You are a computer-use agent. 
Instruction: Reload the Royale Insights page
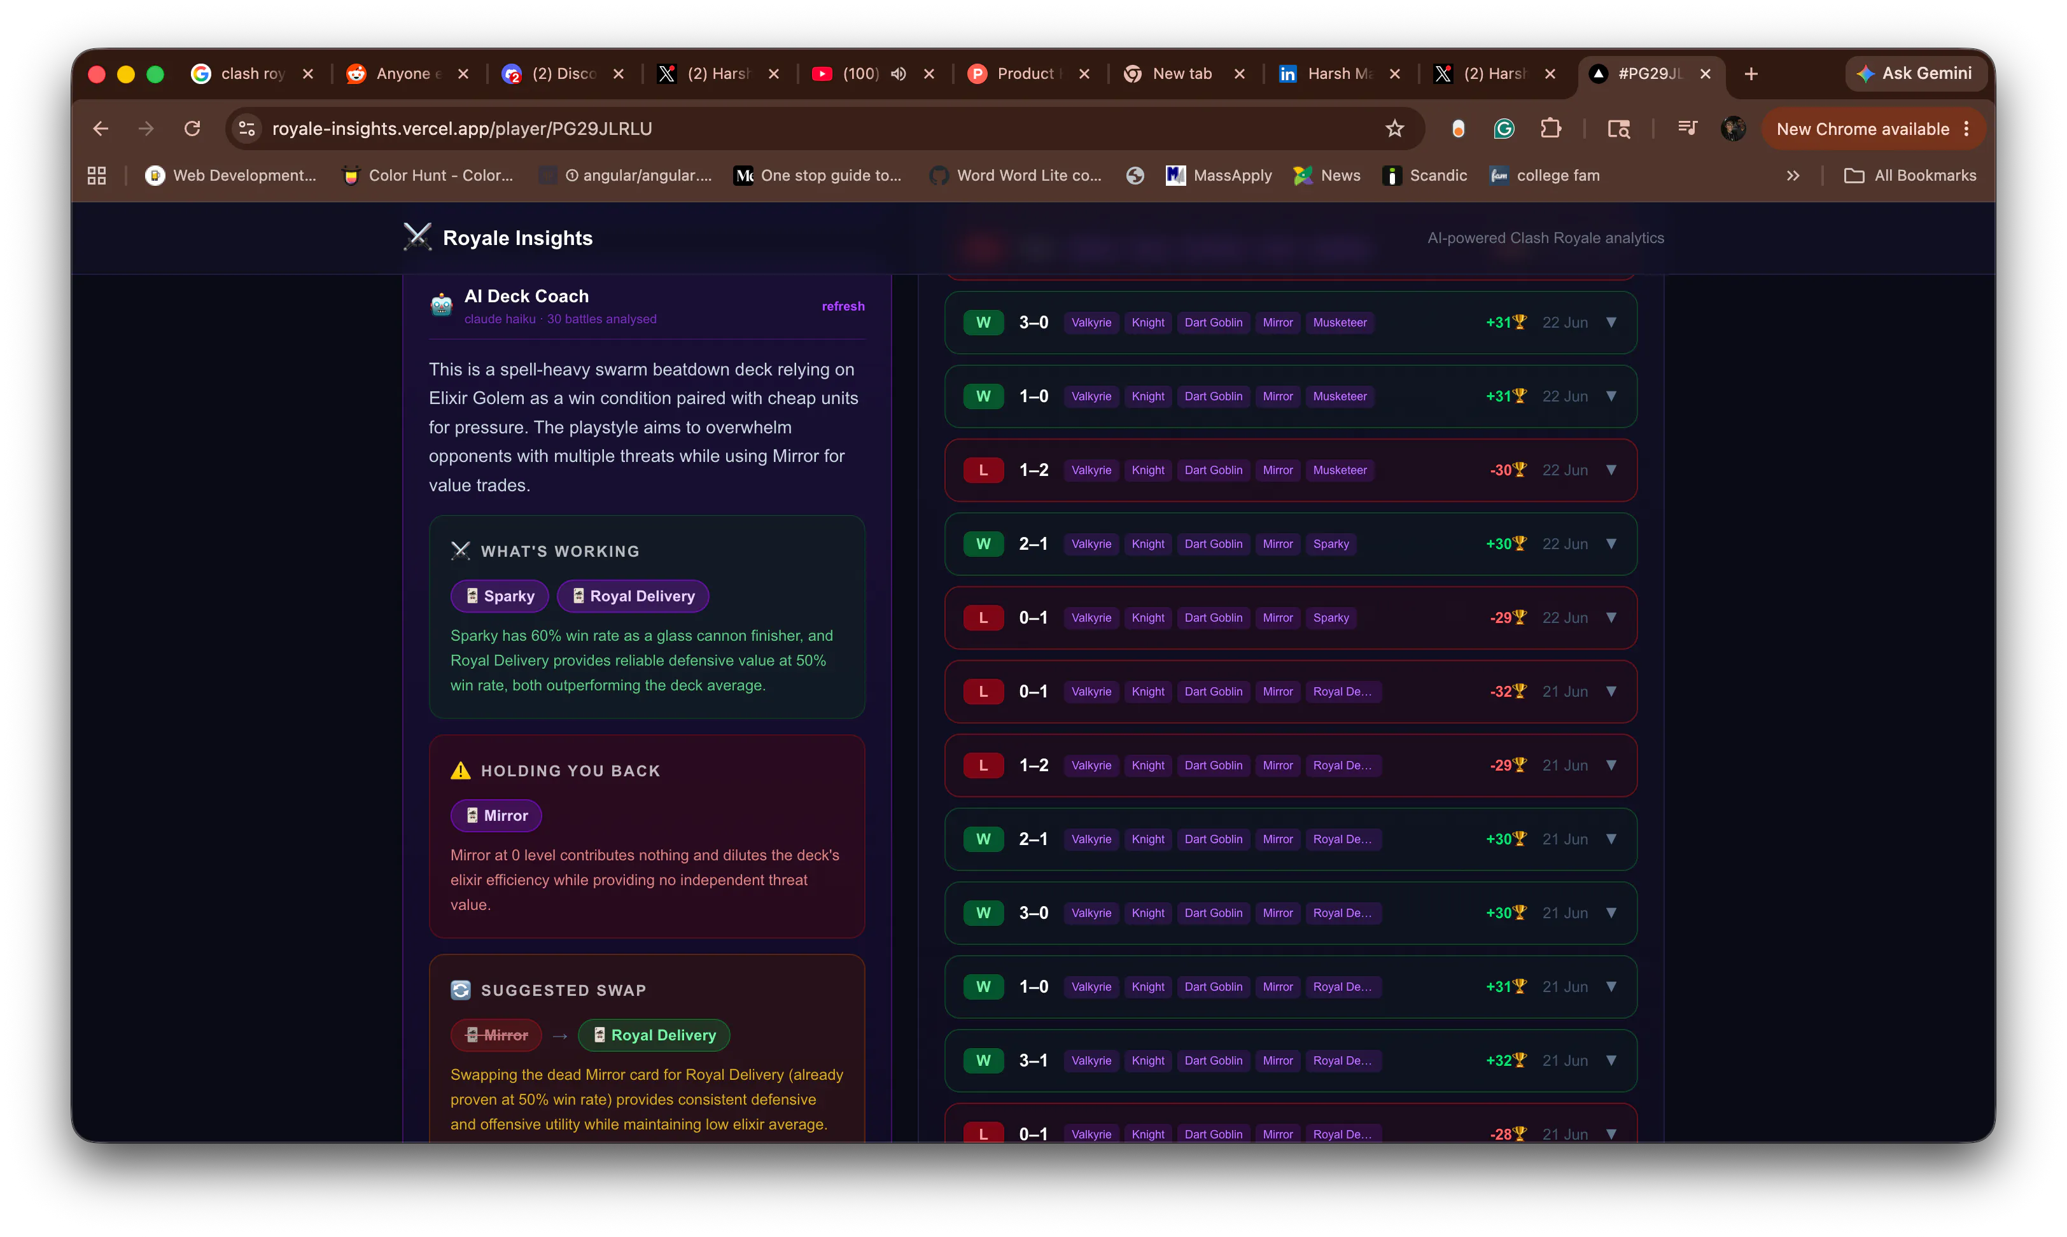tap(193, 129)
